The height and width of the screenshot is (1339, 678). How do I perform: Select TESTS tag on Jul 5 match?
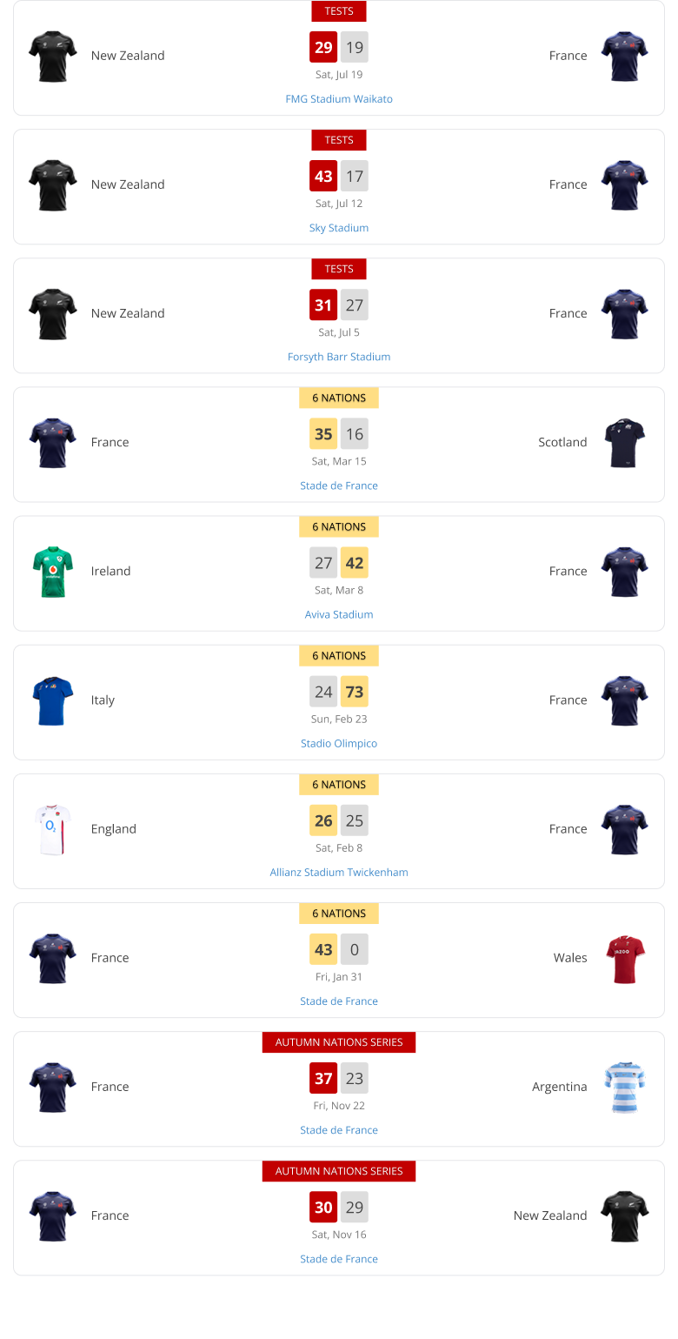point(339,269)
